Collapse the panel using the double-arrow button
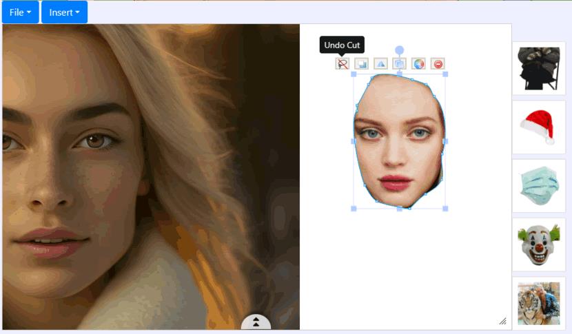 pyautogui.click(x=256, y=322)
